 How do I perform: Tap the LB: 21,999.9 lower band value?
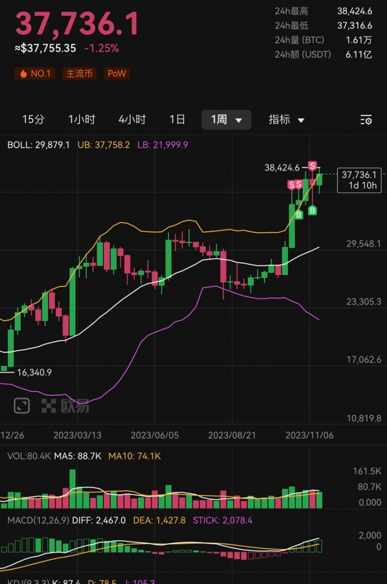coord(163,145)
